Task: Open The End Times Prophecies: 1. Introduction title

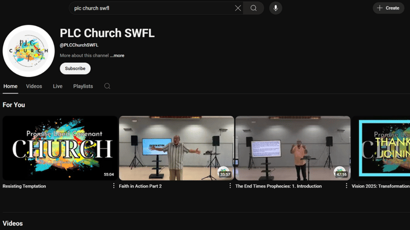Action: tap(279, 186)
